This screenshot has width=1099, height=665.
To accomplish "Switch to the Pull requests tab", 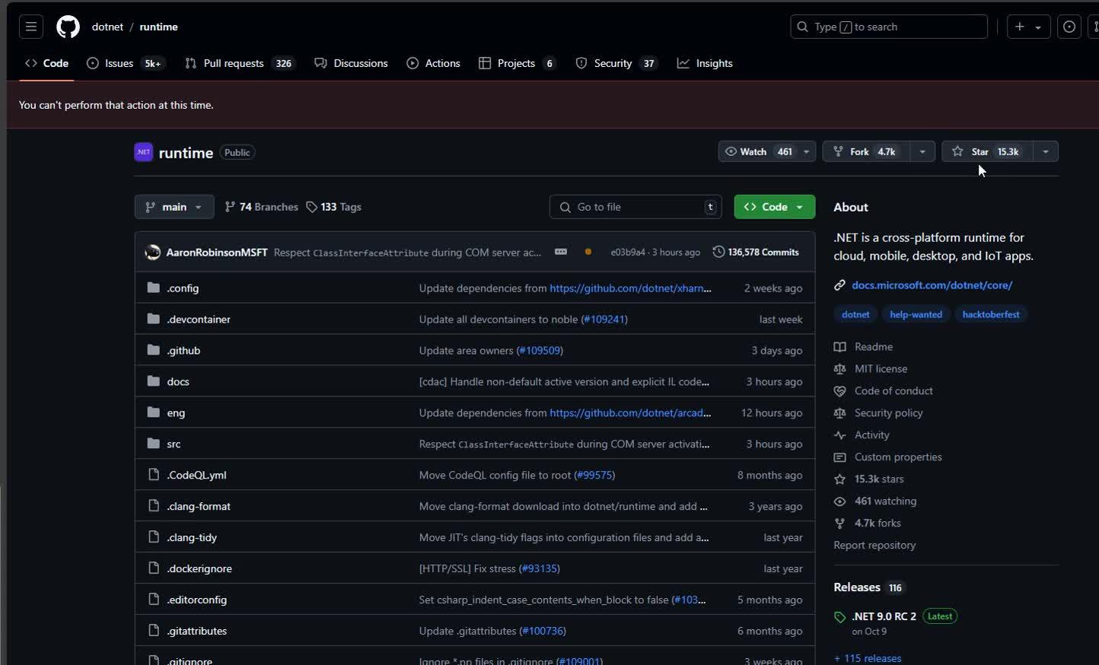I will point(239,63).
